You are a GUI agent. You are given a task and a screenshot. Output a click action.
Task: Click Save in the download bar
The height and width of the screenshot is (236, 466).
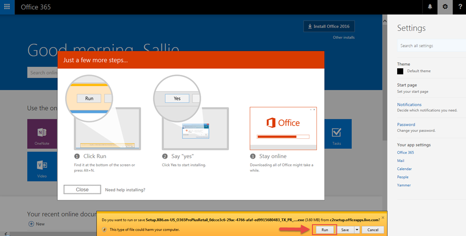(x=345, y=230)
